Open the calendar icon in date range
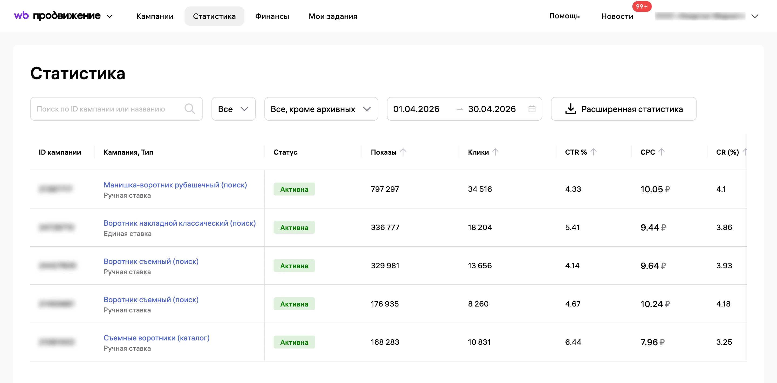 pyautogui.click(x=532, y=109)
